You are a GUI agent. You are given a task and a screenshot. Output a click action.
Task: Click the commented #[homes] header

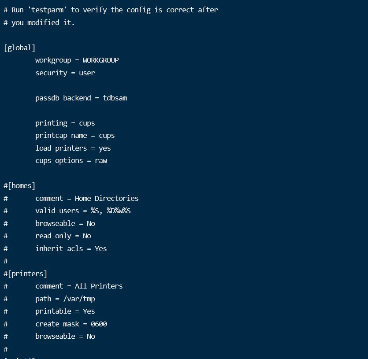point(19,185)
